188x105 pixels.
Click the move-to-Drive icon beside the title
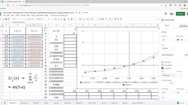(80, 13)
